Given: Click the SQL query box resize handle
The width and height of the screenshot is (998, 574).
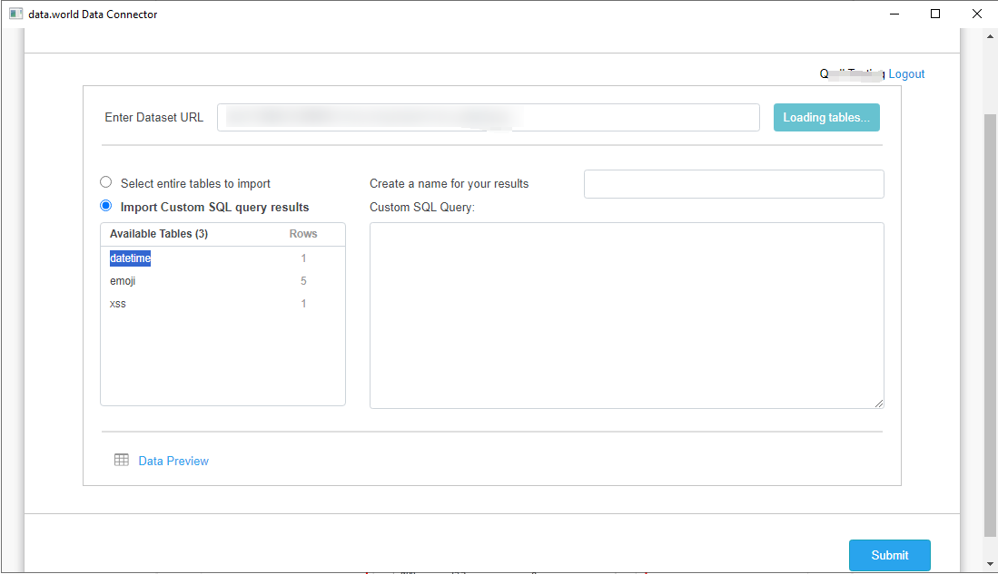Looking at the screenshot, I should coord(878,403).
